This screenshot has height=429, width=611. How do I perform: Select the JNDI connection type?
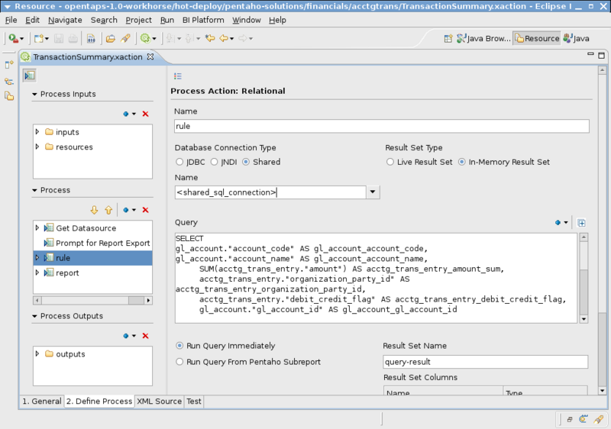coord(215,162)
